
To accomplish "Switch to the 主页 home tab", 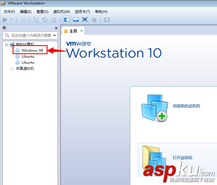I will click(x=73, y=31).
